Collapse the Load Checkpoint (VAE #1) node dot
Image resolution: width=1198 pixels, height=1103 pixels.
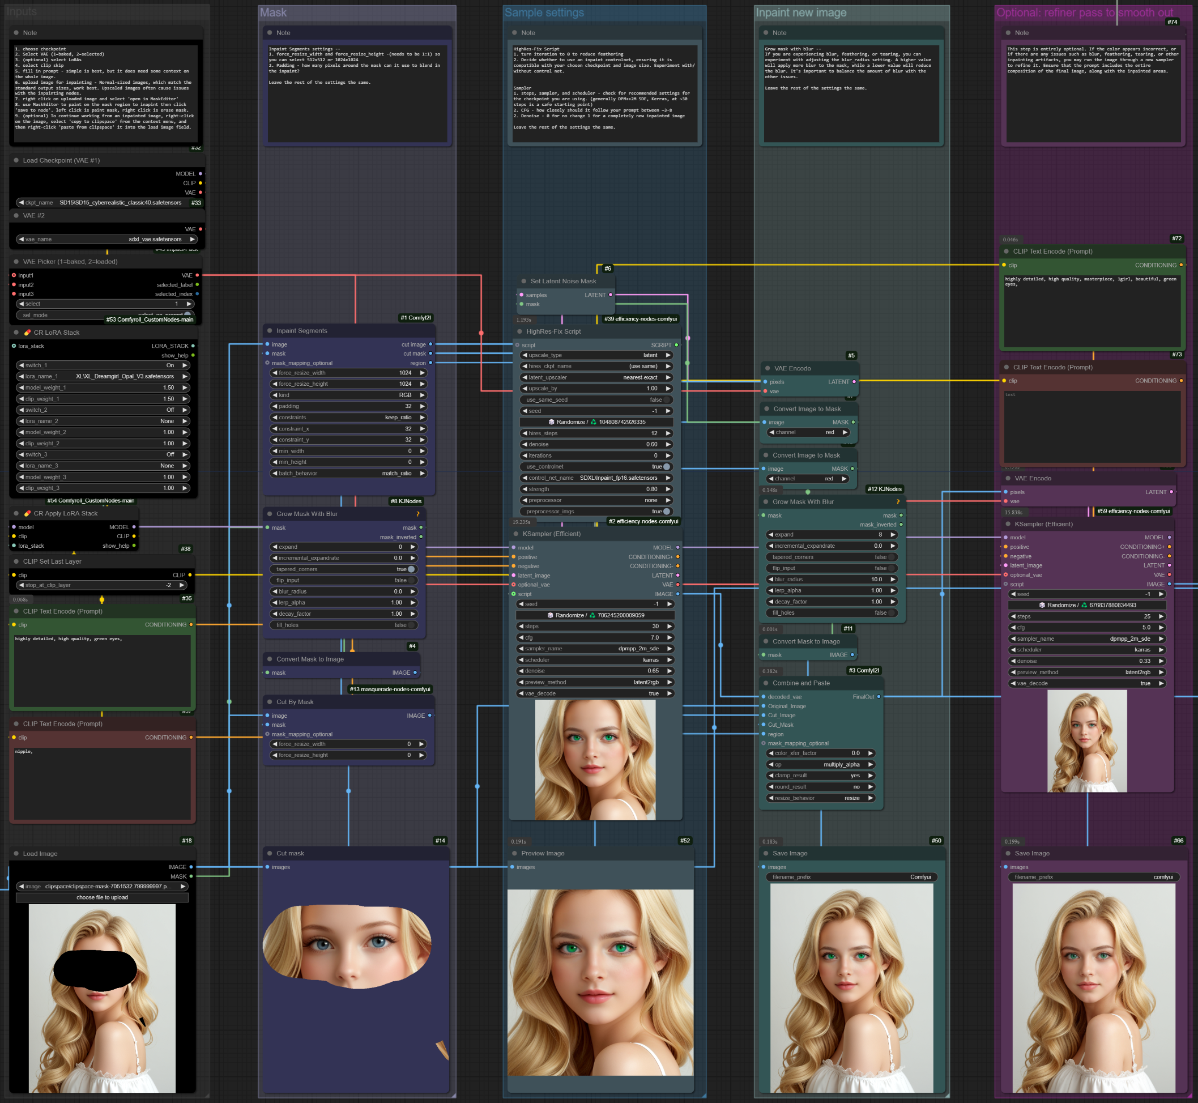[16, 160]
